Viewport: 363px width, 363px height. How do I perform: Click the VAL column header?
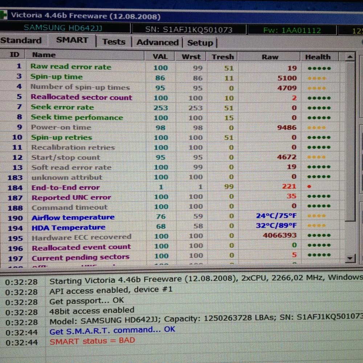160,57
